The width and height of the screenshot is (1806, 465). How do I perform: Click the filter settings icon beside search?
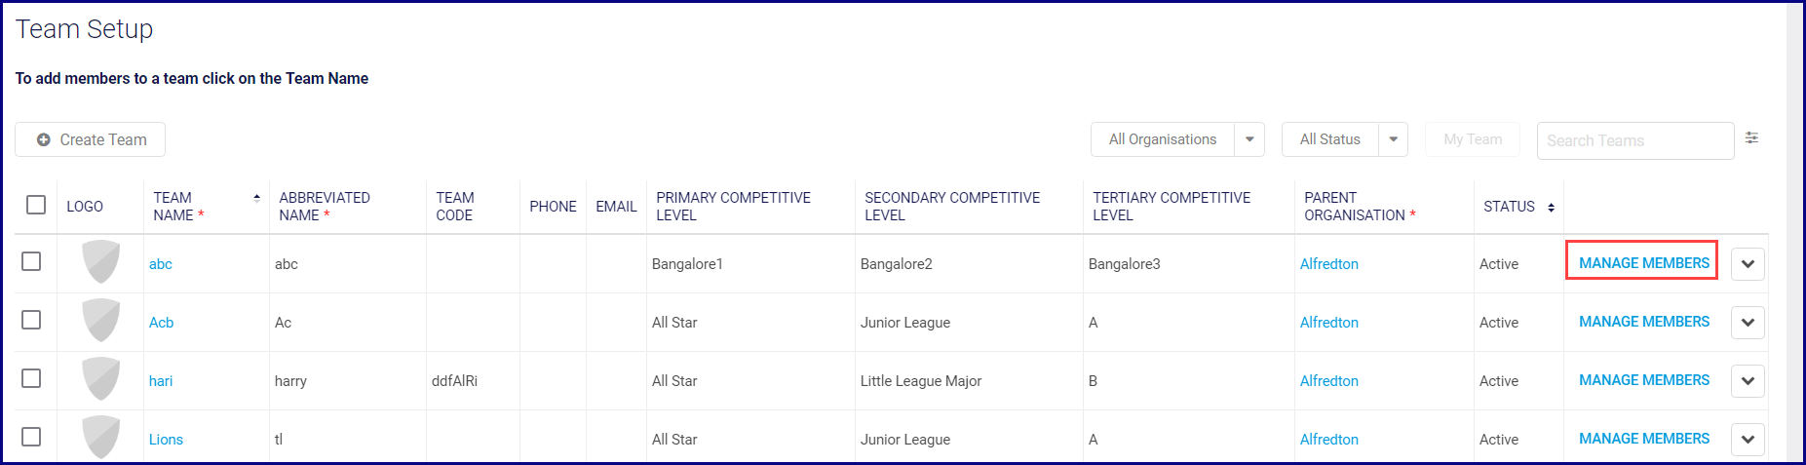[x=1751, y=138]
